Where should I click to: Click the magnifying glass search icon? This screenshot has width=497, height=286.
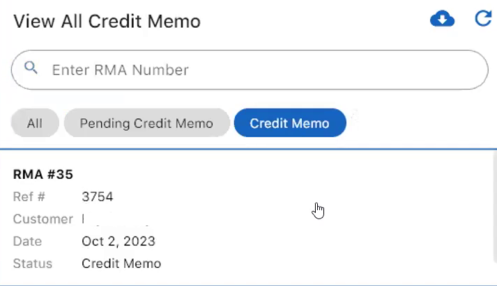pos(31,68)
